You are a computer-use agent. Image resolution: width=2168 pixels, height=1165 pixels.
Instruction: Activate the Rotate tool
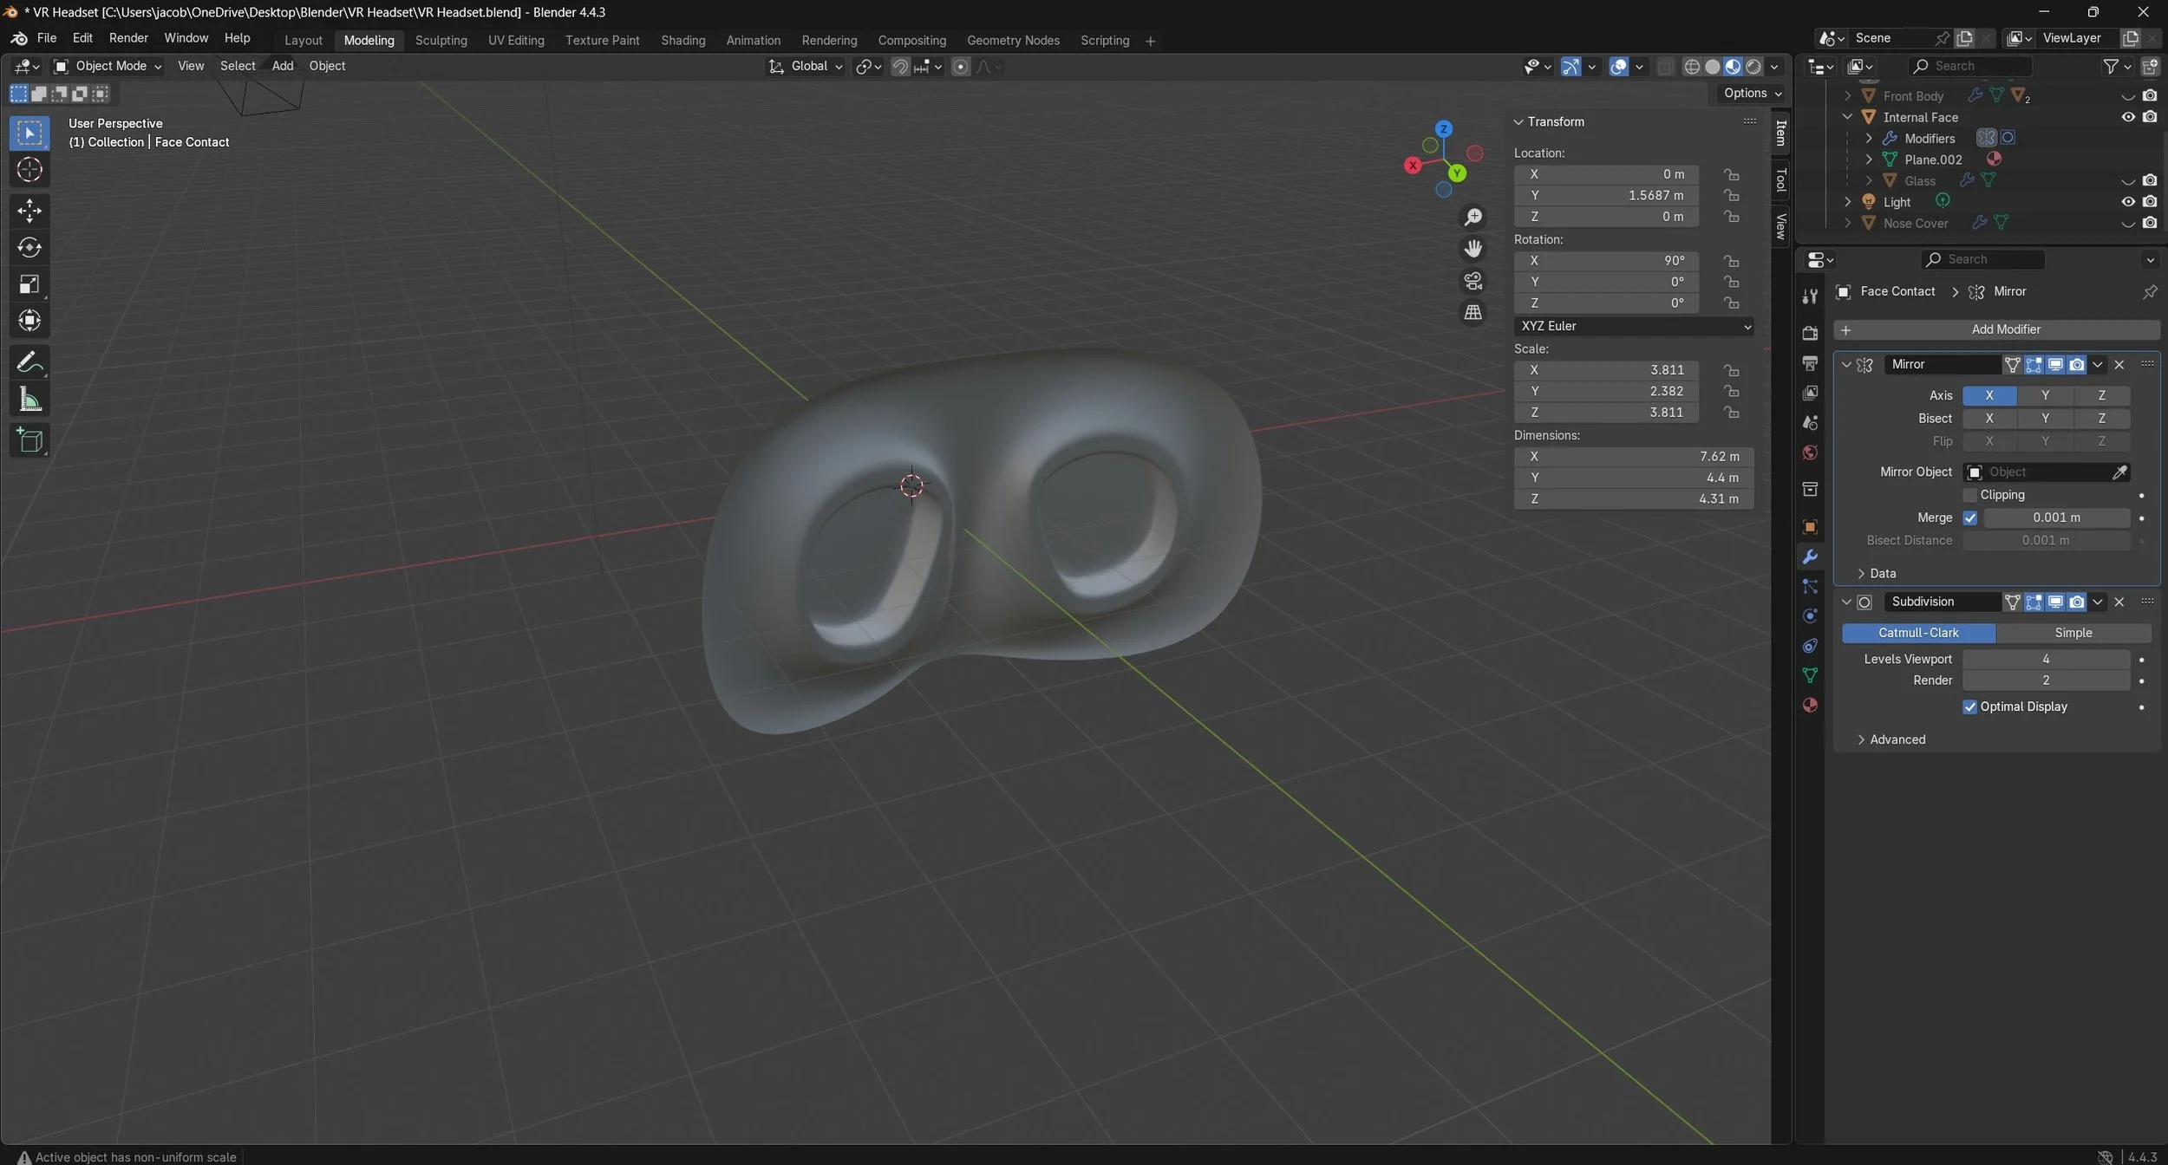point(29,248)
